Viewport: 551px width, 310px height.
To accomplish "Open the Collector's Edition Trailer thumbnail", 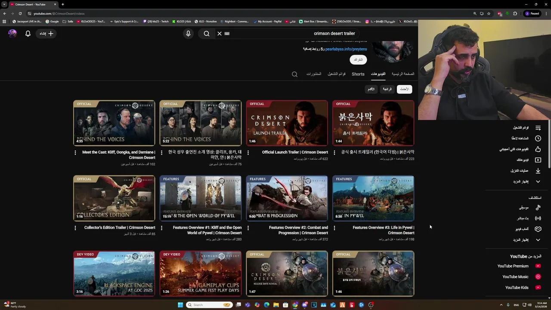I will (x=114, y=198).
